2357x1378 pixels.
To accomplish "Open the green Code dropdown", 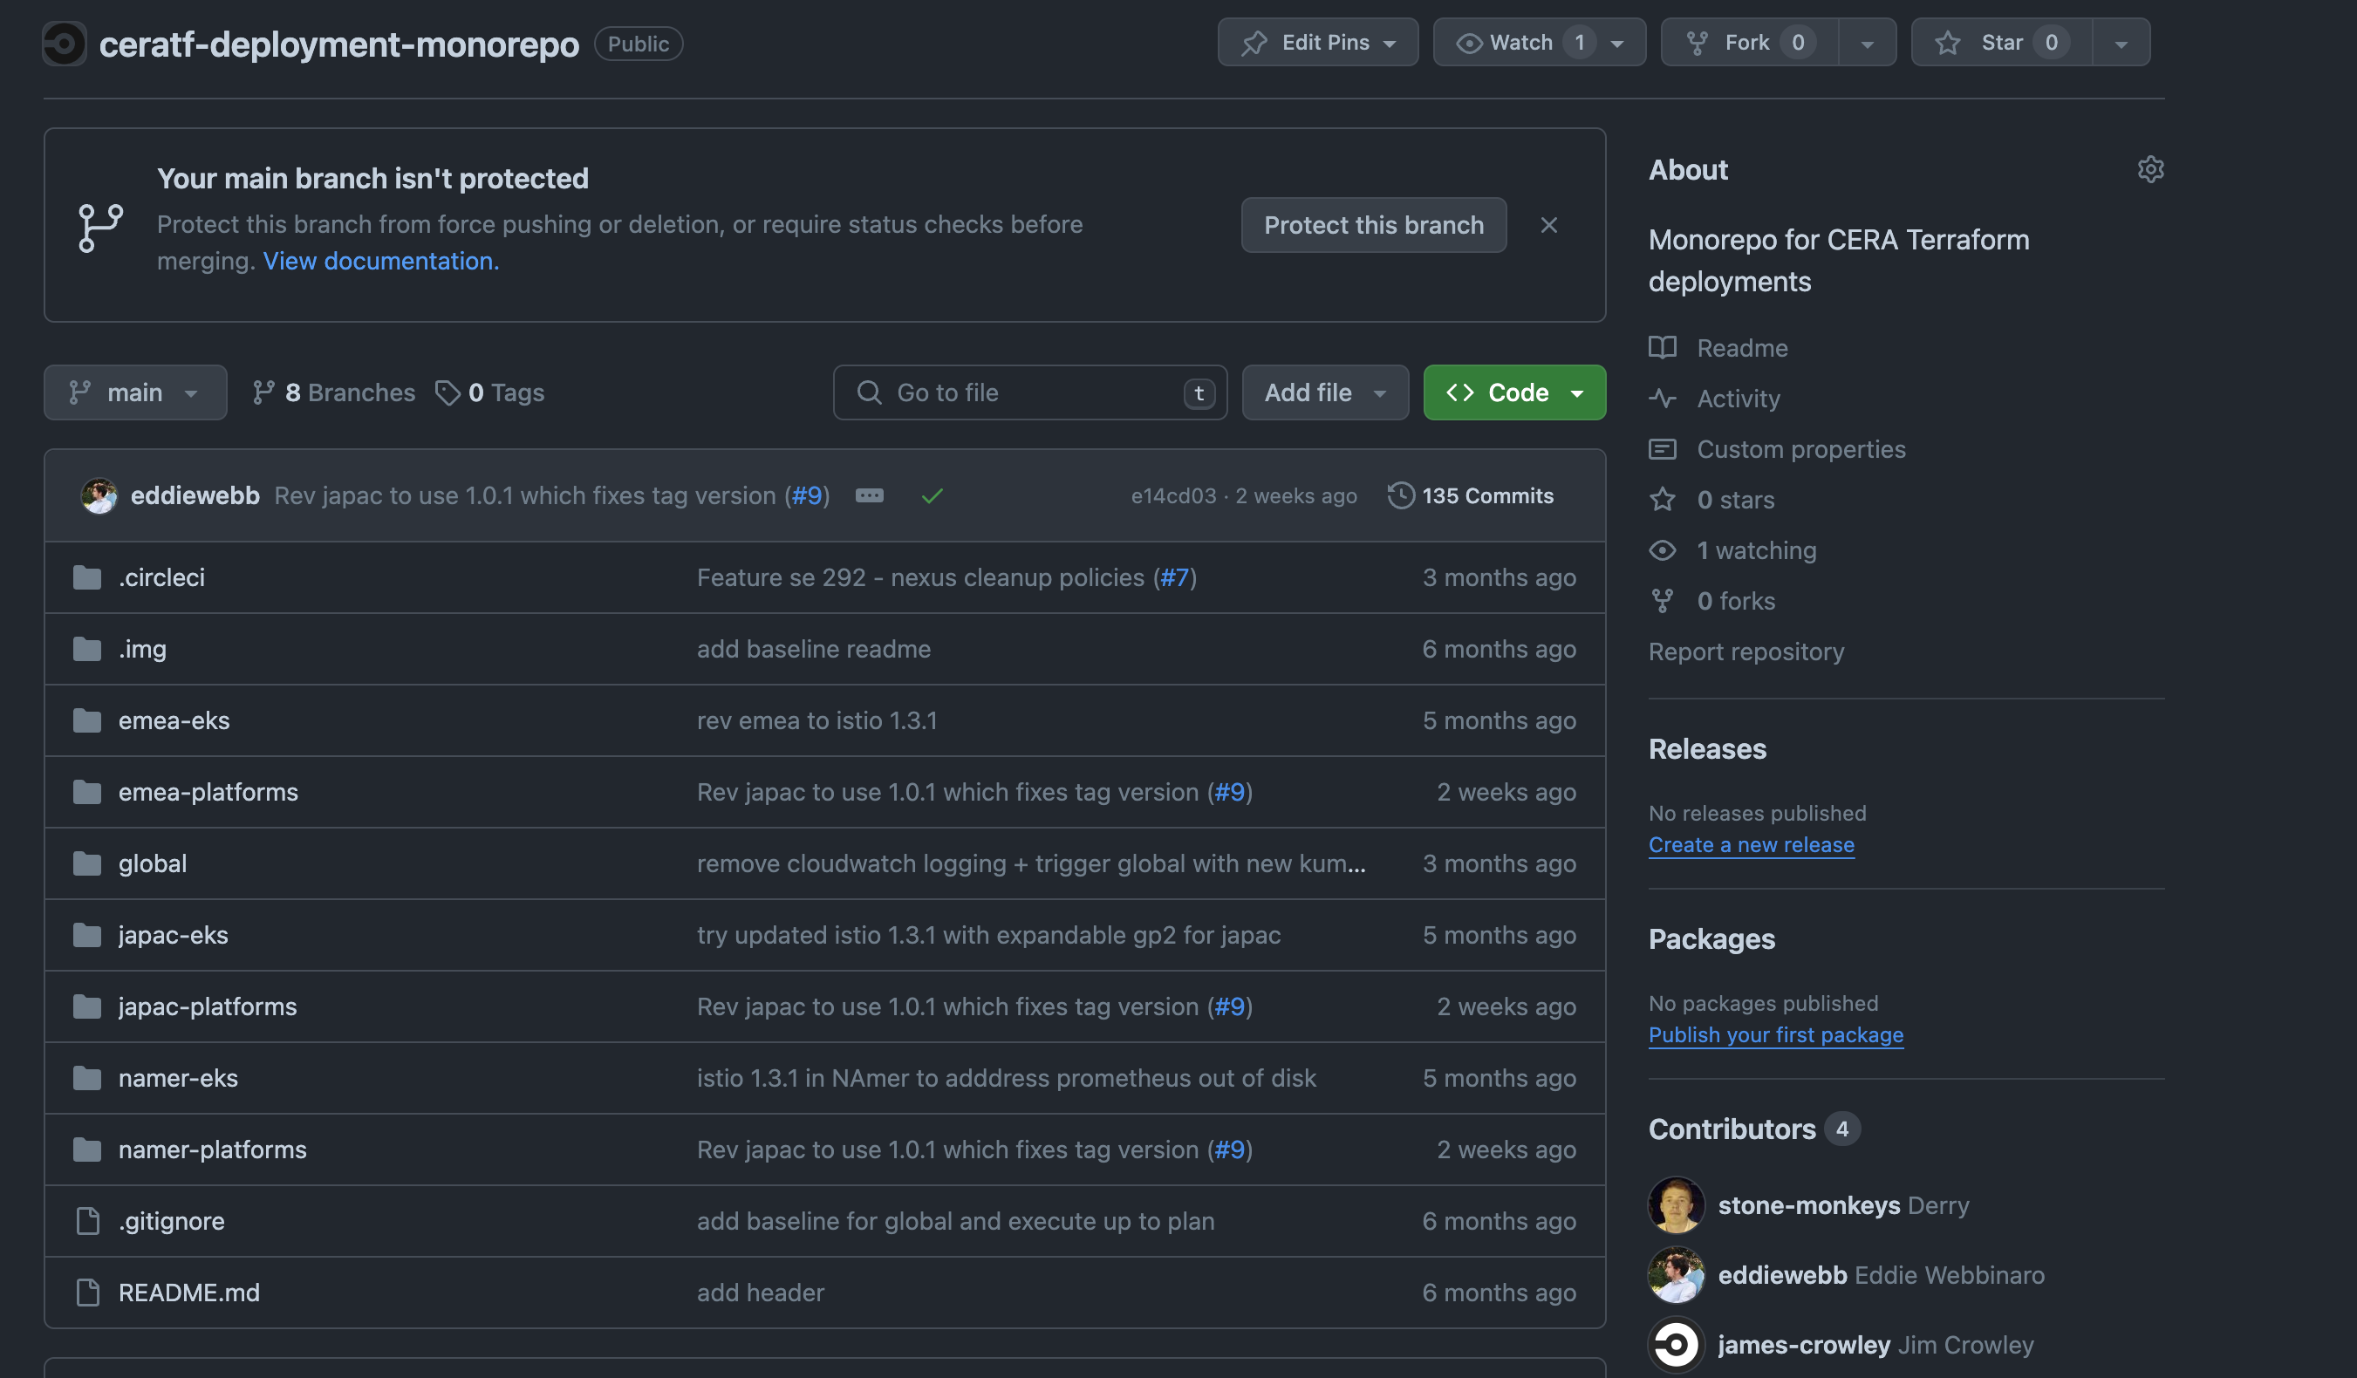I will (1513, 392).
